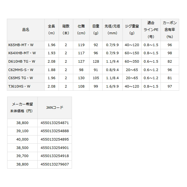Select the C62MHS-S・W model cell
Image resolution: width=187 pixels, height=187 pixels.
21,70
